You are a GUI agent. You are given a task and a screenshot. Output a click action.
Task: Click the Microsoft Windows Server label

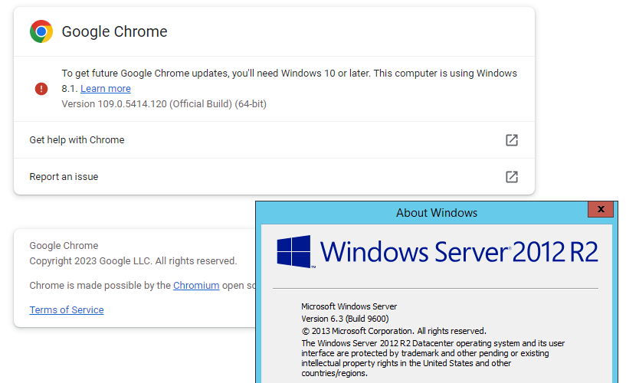pyautogui.click(x=347, y=306)
